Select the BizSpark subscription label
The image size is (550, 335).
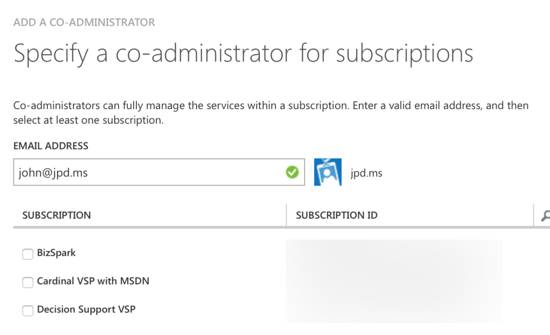coord(56,253)
